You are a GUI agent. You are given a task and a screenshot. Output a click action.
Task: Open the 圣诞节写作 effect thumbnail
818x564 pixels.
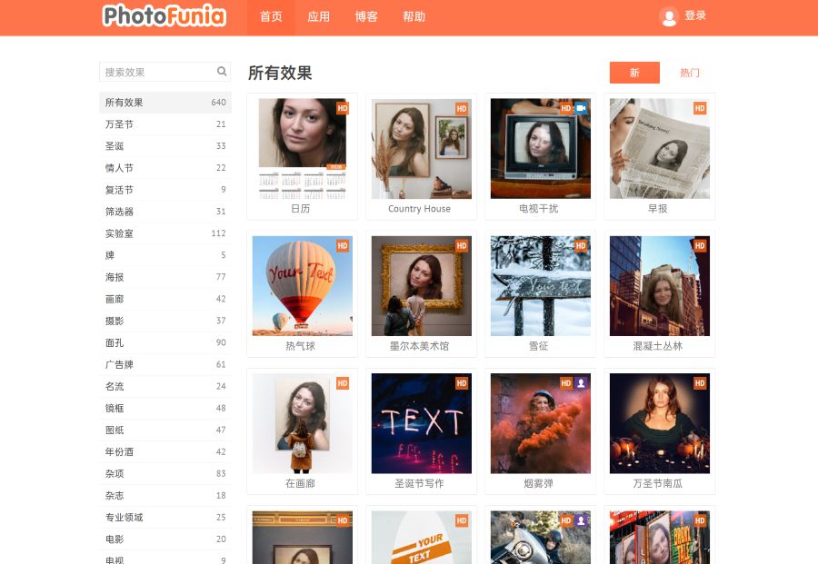(421, 423)
